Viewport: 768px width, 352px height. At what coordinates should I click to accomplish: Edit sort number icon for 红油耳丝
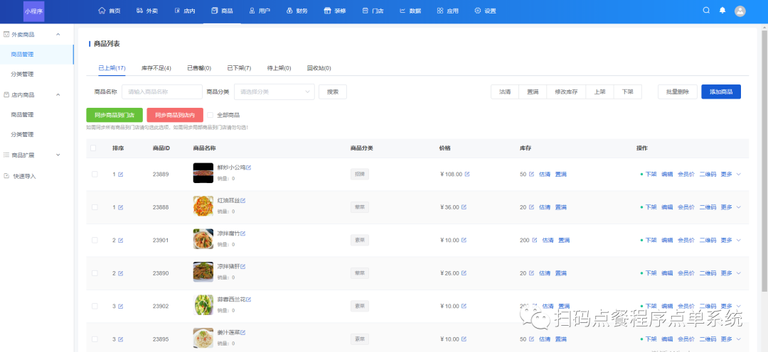(120, 207)
